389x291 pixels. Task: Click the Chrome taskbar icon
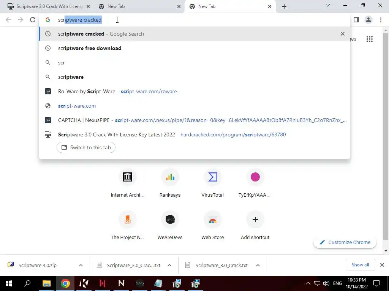(65, 283)
